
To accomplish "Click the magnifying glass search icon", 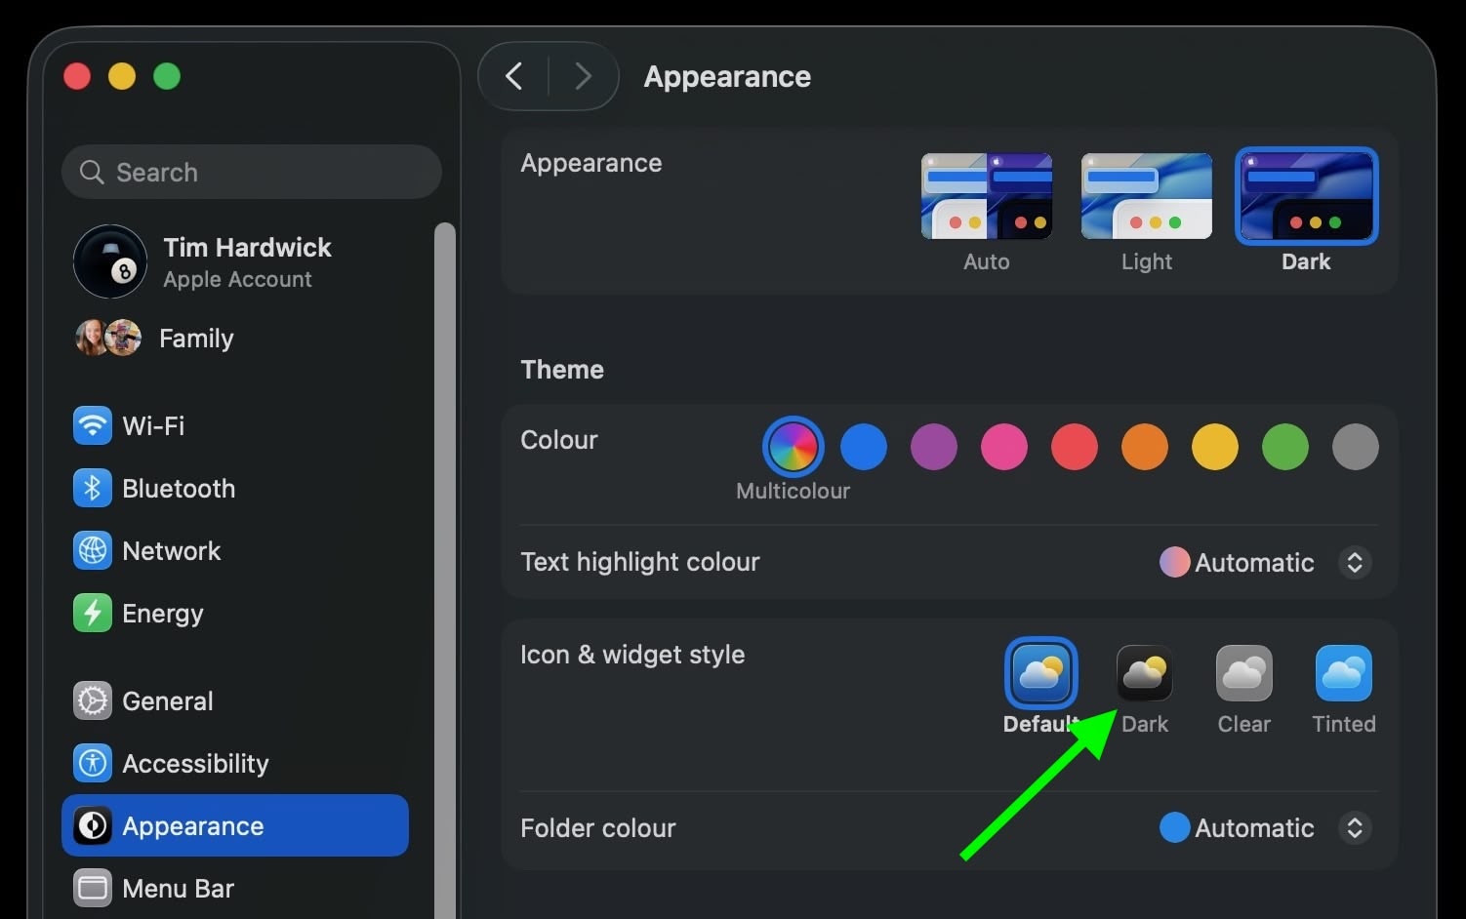I will coord(92,172).
